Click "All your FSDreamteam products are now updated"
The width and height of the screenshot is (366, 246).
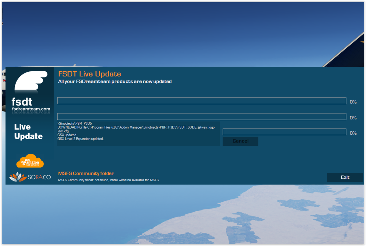(x=115, y=81)
